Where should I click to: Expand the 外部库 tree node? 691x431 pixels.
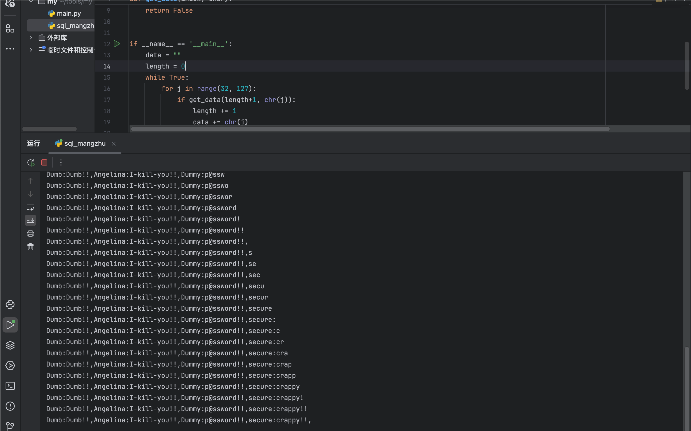tap(31, 38)
